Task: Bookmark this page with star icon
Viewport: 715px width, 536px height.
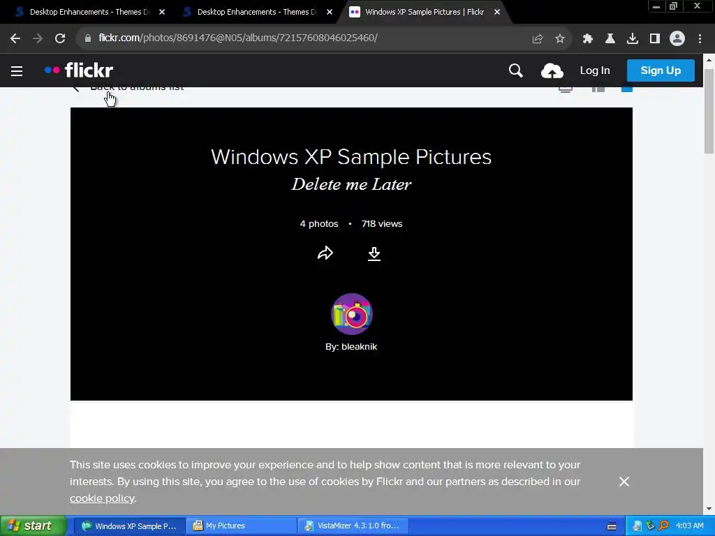Action: (x=560, y=39)
